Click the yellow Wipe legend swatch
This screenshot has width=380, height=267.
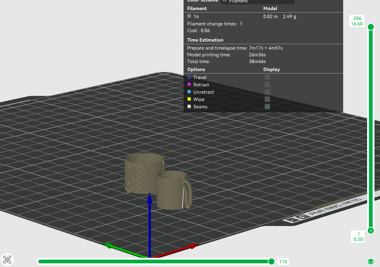(x=189, y=99)
